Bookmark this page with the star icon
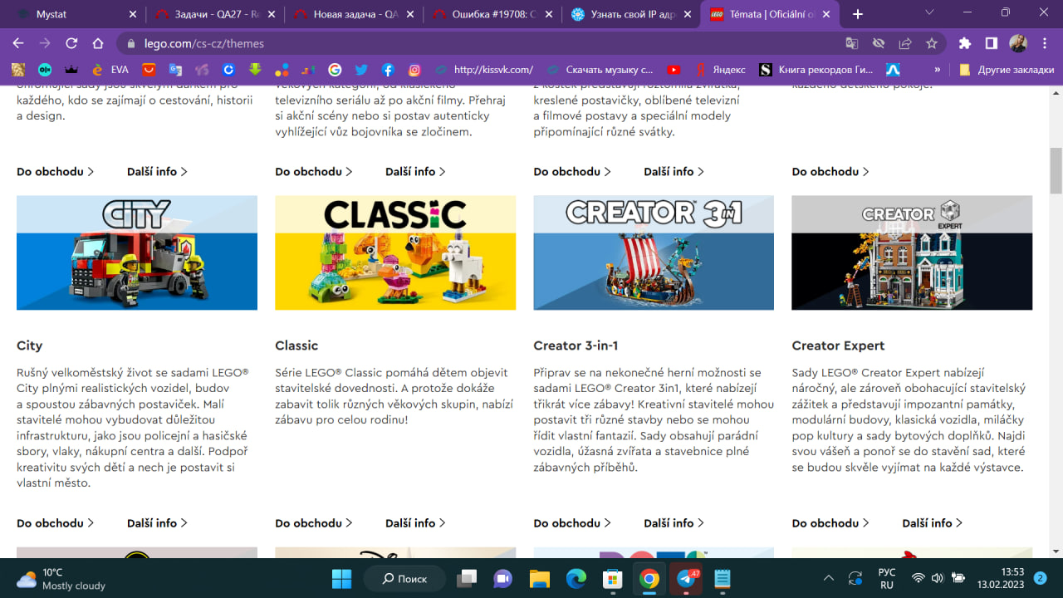1063x598 pixels. [x=932, y=43]
